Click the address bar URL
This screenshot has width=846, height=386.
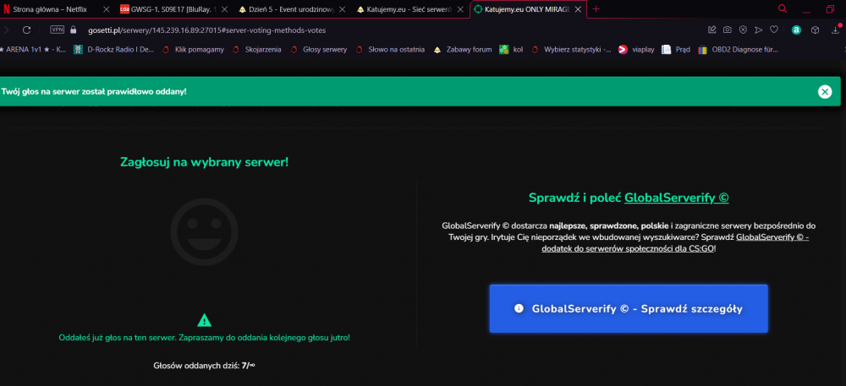(206, 30)
